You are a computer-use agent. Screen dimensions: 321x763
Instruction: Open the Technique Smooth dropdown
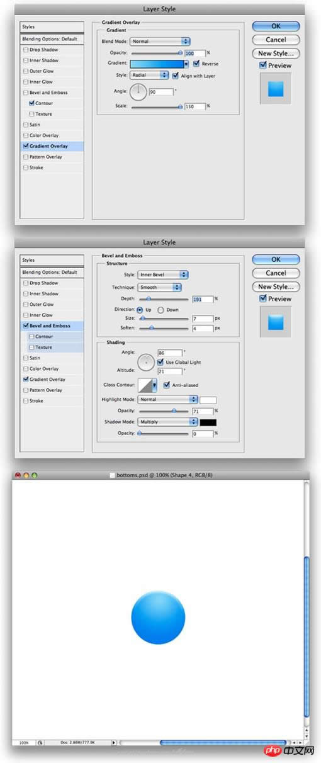click(x=159, y=287)
